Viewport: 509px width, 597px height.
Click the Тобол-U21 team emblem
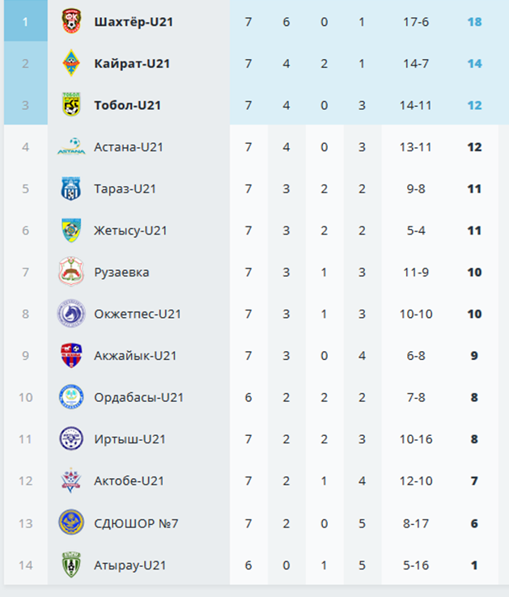71,104
